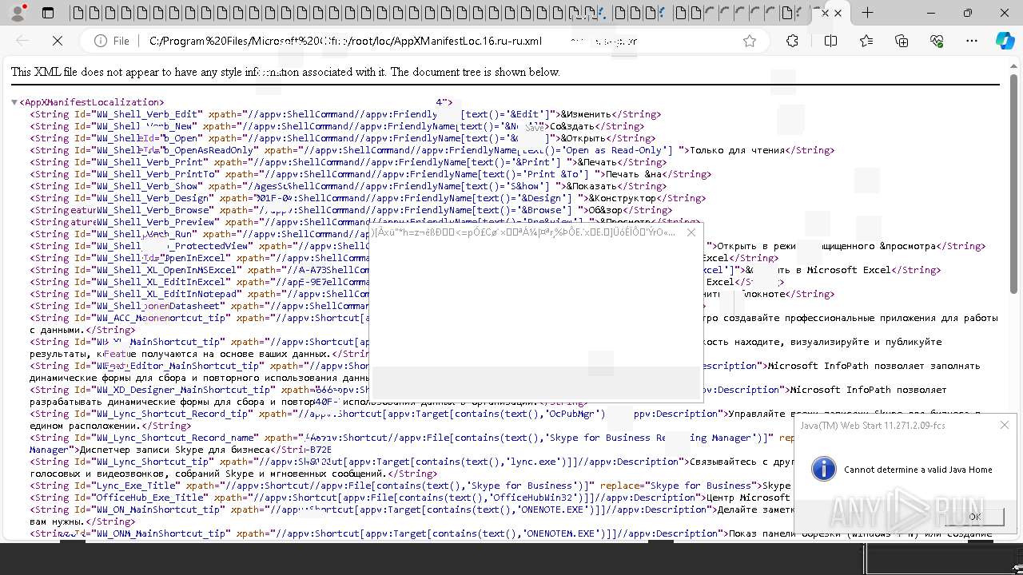Click OK in Java Web Start dialog
The height and width of the screenshot is (575, 1023).
coord(974,517)
